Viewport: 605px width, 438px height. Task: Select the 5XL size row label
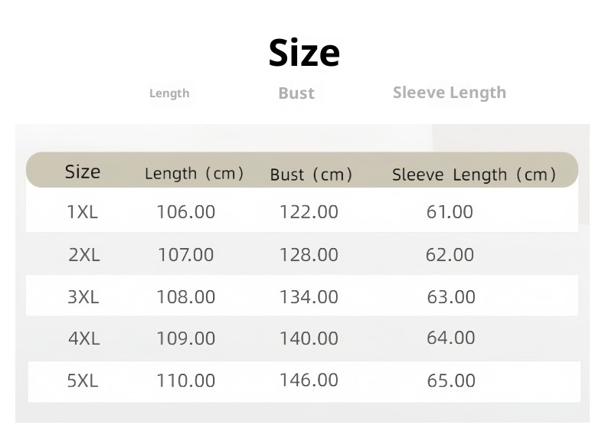coord(83,381)
